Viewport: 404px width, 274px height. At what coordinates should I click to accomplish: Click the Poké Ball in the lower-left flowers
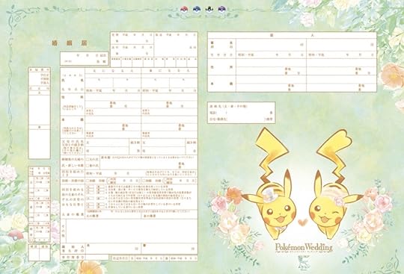16,235
